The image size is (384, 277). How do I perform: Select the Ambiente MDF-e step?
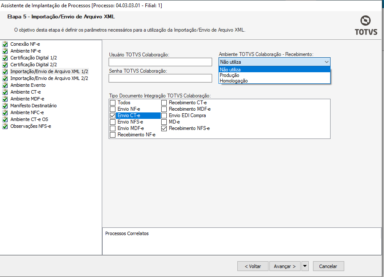[27, 99]
